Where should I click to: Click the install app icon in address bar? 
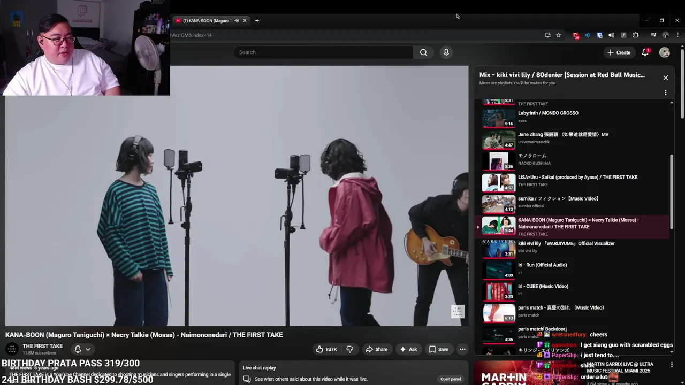(x=547, y=35)
